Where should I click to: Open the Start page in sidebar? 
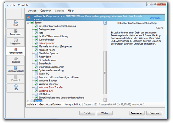(x=16, y=23)
